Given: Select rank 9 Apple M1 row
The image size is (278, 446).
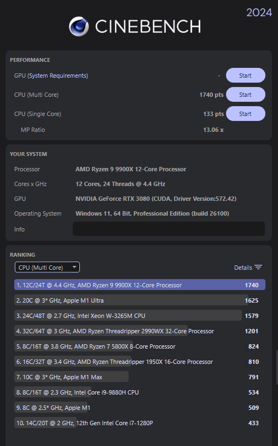Looking at the screenshot, I should tap(140, 408).
